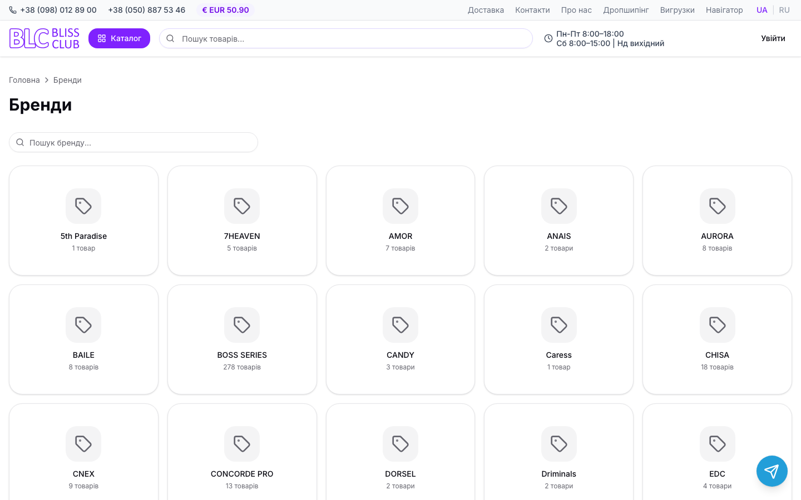Click the tag icon on AMOR card
Screen dimensions: 801x500
(x=400, y=206)
